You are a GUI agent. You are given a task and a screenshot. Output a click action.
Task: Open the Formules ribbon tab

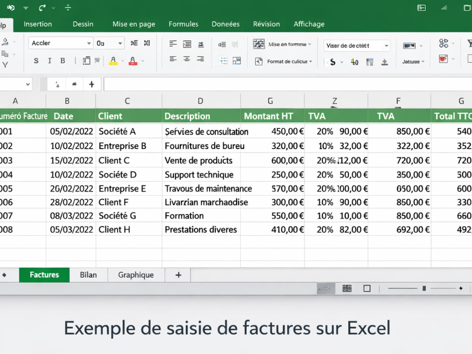pyautogui.click(x=183, y=24)
